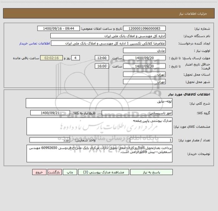Click the buyer organization name field
This screenshot has height=211, width=218.
pos(108,36)
